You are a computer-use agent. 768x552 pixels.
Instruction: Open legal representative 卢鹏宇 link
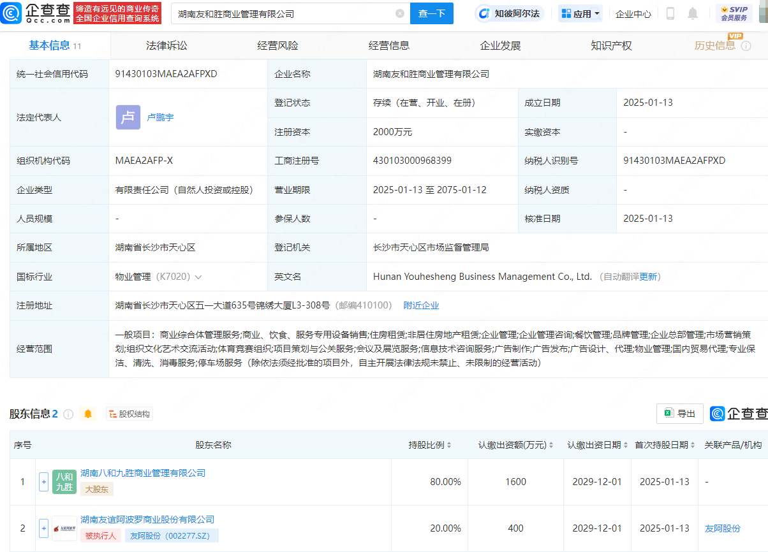tap(160, 117)
